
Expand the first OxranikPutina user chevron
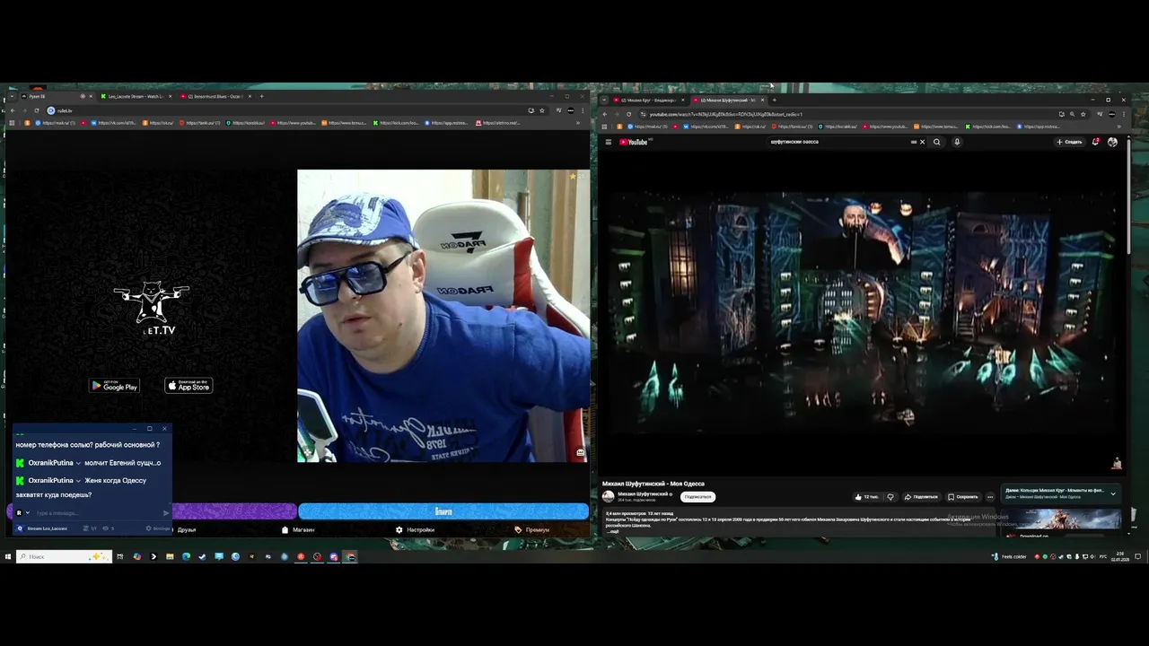[x=78, y=463]
